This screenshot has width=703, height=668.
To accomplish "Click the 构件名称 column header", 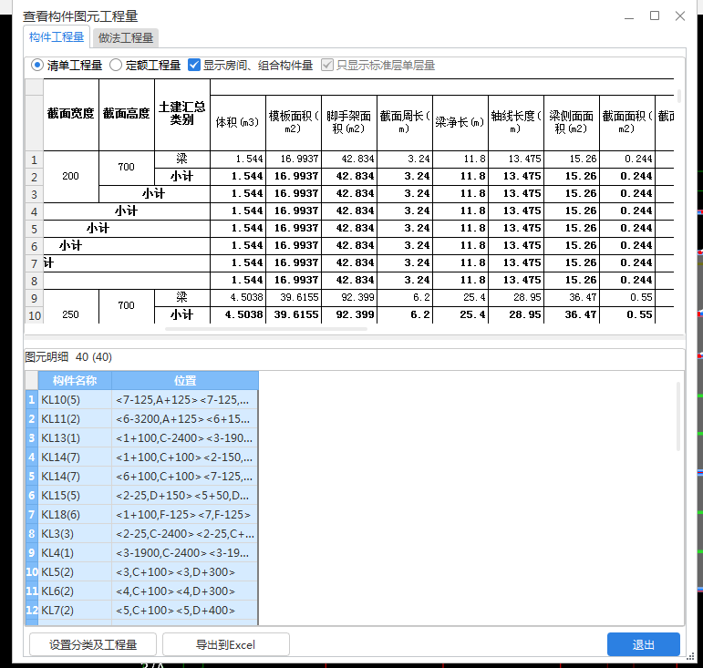I will (x=75, y=381).
